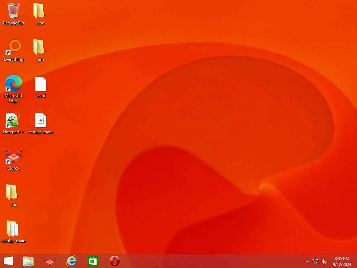This screenshot has height=268, width=357.
Task: Open the network status tray icon
Action: 316,261
